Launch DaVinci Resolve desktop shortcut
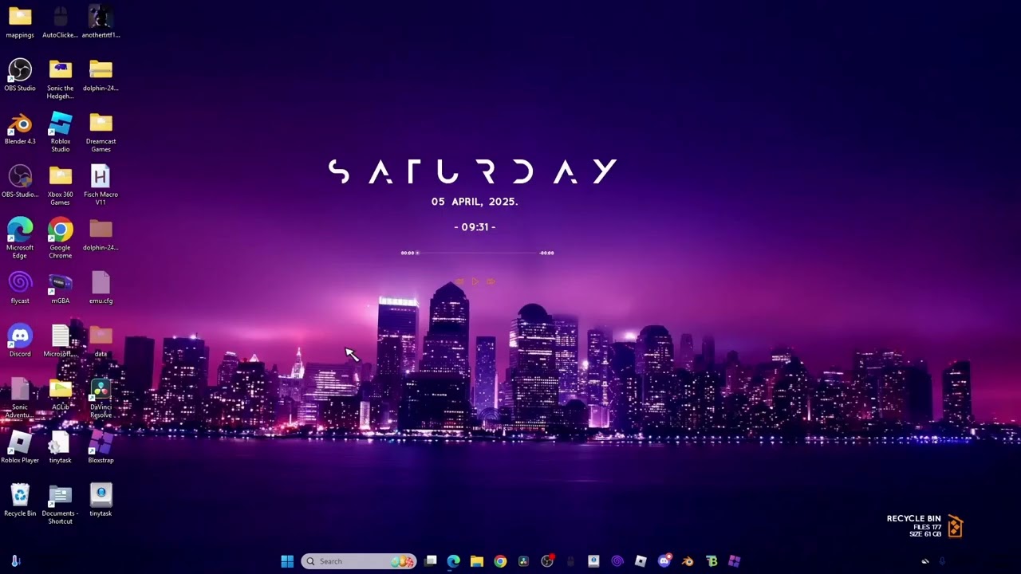1021x574 pixels. coord(101,398)
